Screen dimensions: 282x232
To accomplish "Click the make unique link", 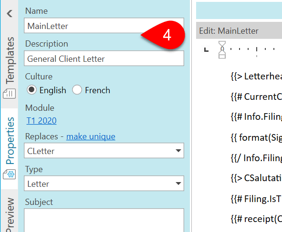I will (91, 136).
